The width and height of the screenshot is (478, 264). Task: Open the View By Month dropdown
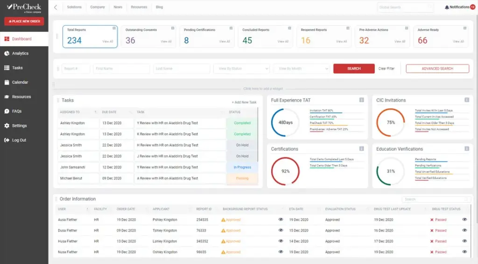[302, 68]
